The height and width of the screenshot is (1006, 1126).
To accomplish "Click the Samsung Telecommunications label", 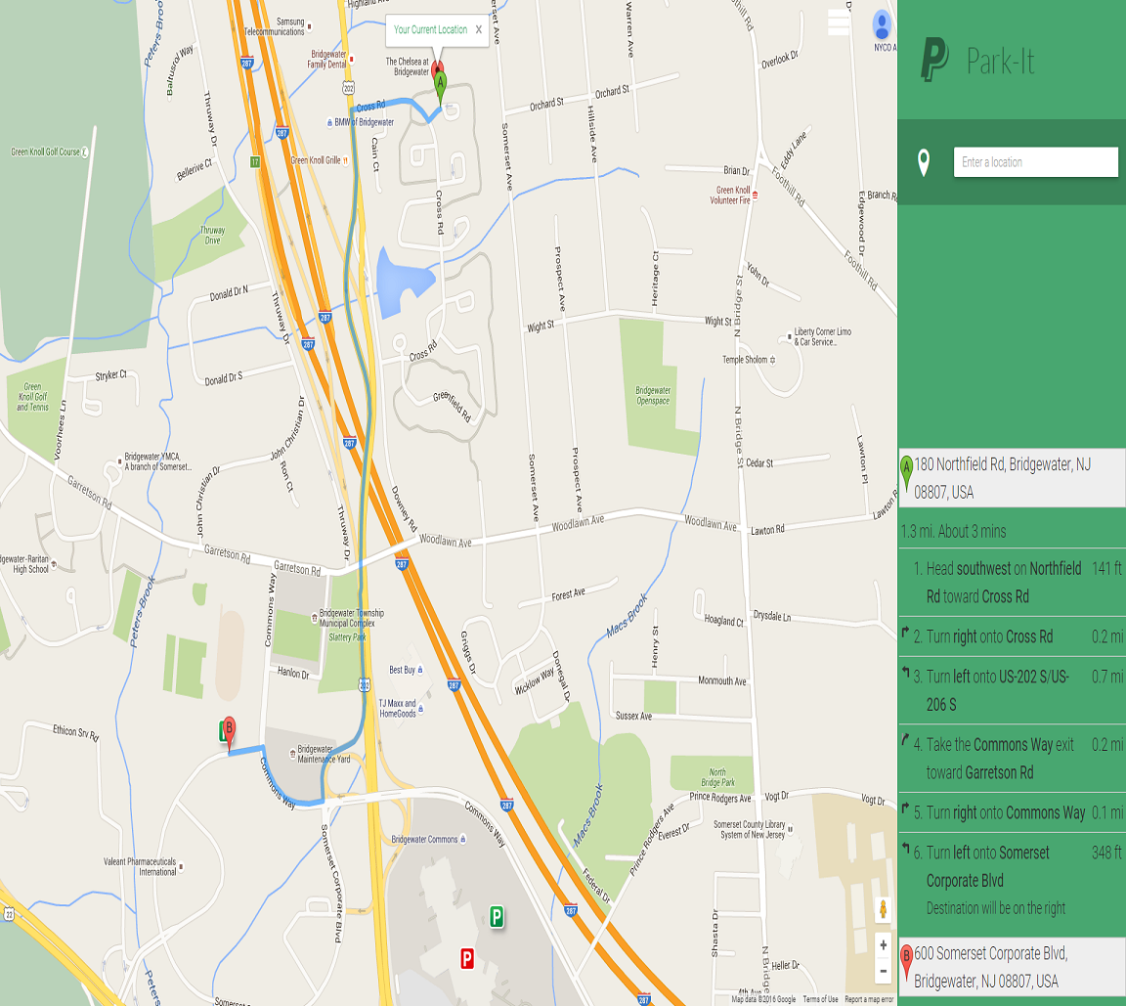I will [x=275, y=27].
